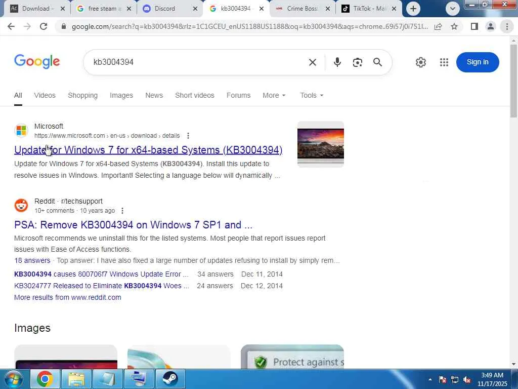Select the Videos search filter
Viewport: 518px width, 389px height.
(45, 95)
